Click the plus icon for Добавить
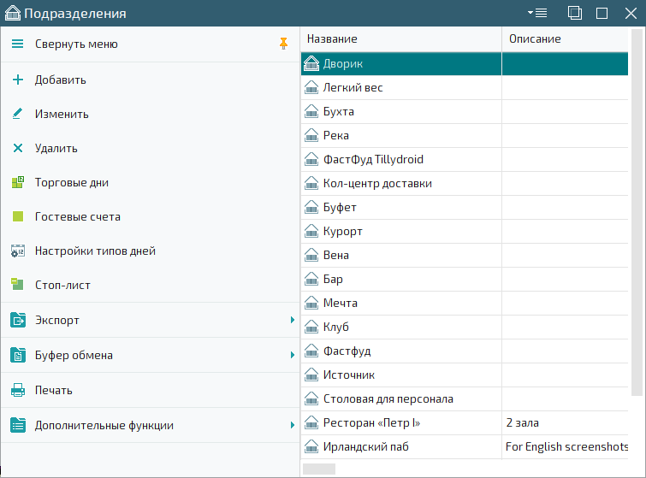The image size is (646, 478). click(17, 80)
